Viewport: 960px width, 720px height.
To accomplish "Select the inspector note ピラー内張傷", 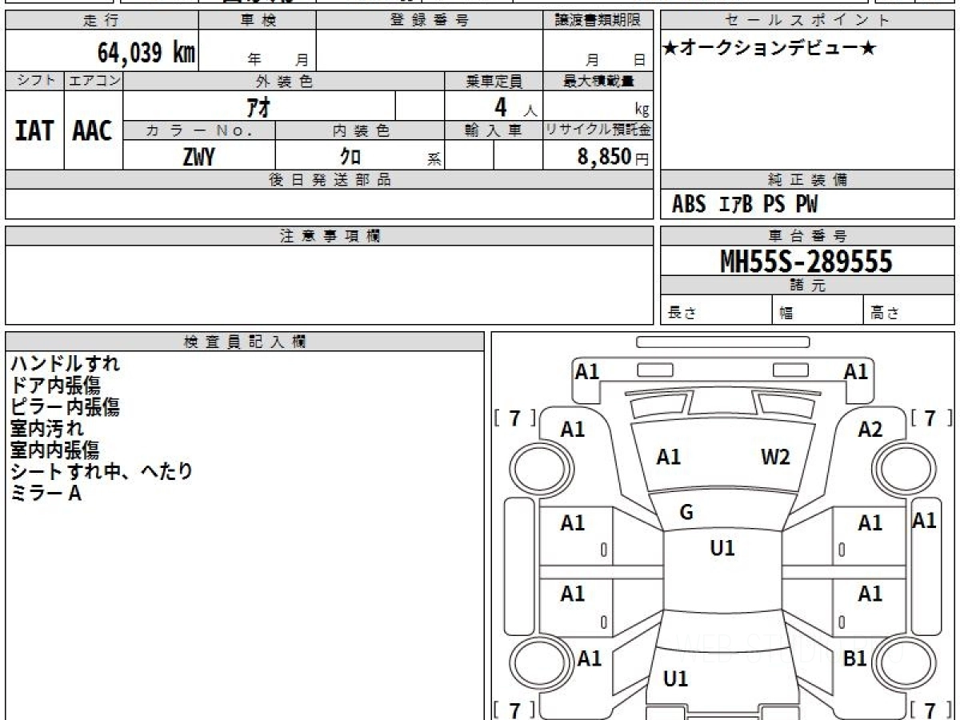I will click(x=65, y=406).
